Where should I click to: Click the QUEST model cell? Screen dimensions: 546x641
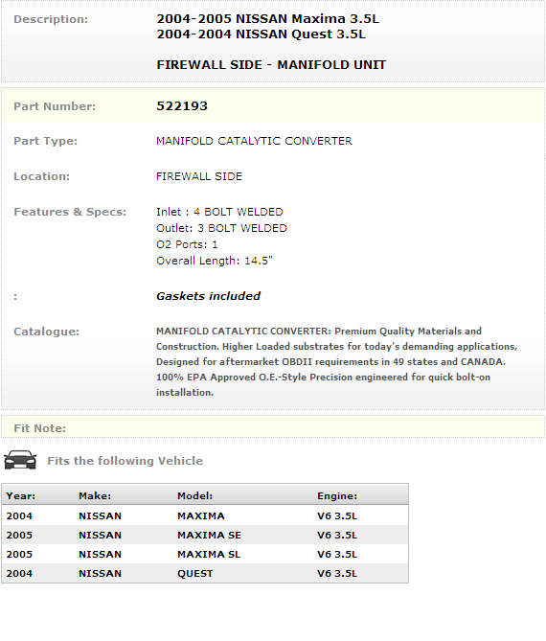[195, 574]
